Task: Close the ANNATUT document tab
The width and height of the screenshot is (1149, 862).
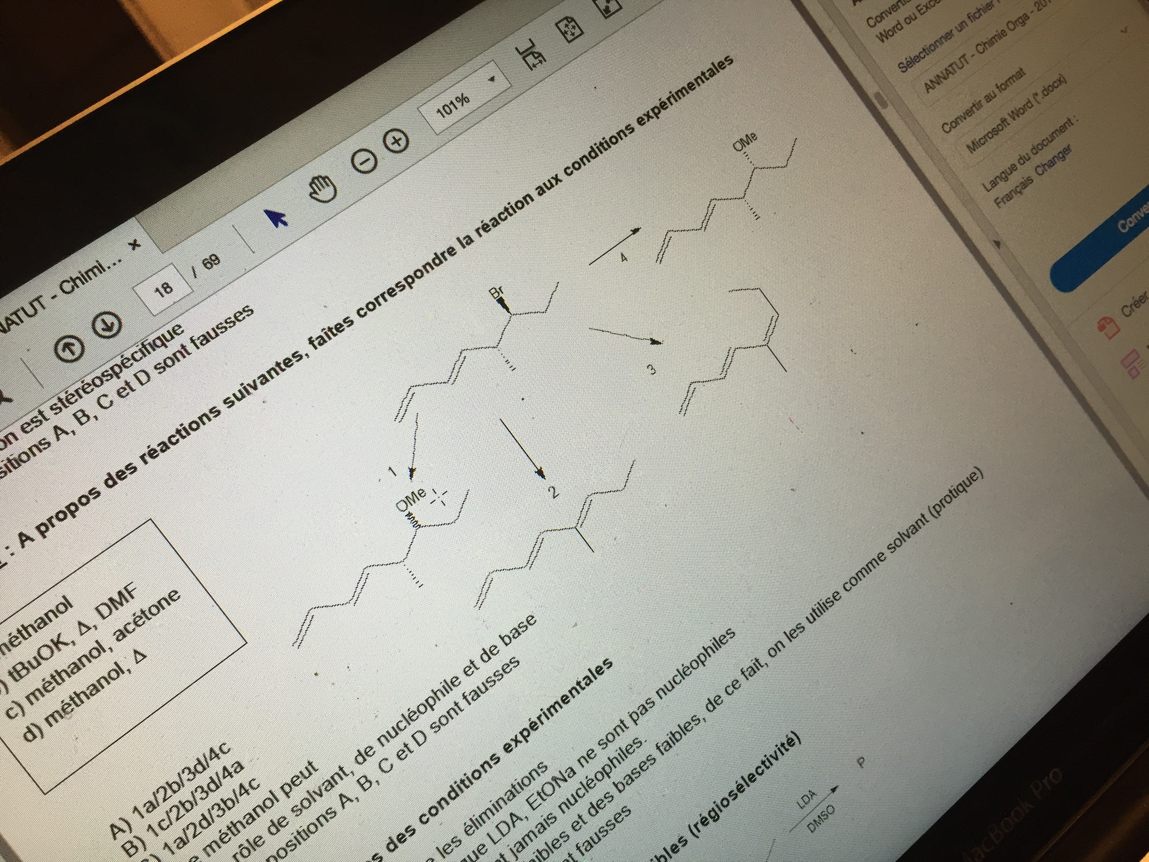Action: (134, 244)
